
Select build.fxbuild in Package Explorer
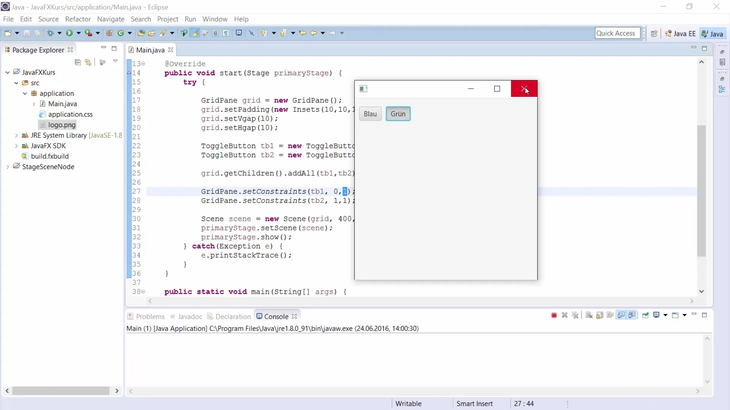pyautogui.click(x=45, y=156)
